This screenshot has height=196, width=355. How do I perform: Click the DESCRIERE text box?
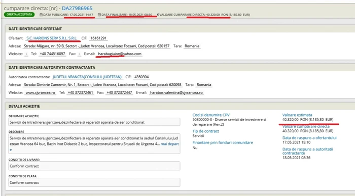coord(94,143)
